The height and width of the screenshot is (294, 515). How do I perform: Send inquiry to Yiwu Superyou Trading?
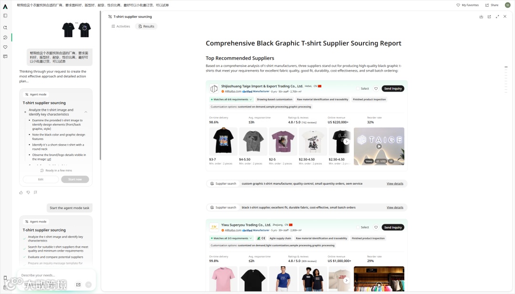(x=393, y=227)
